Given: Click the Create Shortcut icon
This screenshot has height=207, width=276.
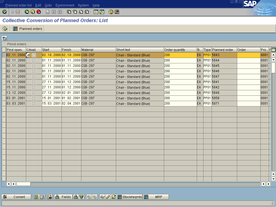Looking at the screenshot, I should click(102, 12).
